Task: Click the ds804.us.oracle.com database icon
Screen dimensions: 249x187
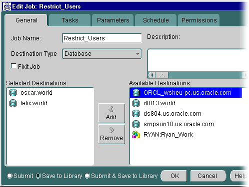Action: click(x=136, y=114)
